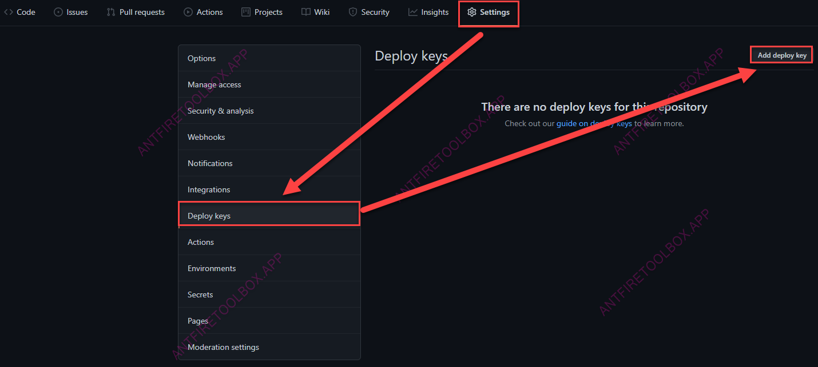Screen dimensions: 818x367
Task: Click the Projects board icon
Action: click(246, 12)
